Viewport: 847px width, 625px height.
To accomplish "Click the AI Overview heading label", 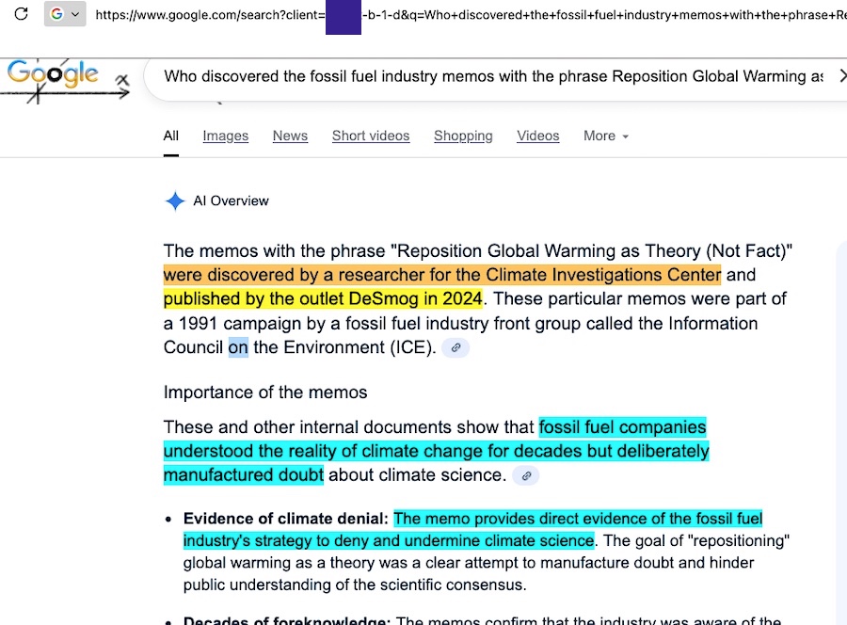I will click(x=231, y=200).
